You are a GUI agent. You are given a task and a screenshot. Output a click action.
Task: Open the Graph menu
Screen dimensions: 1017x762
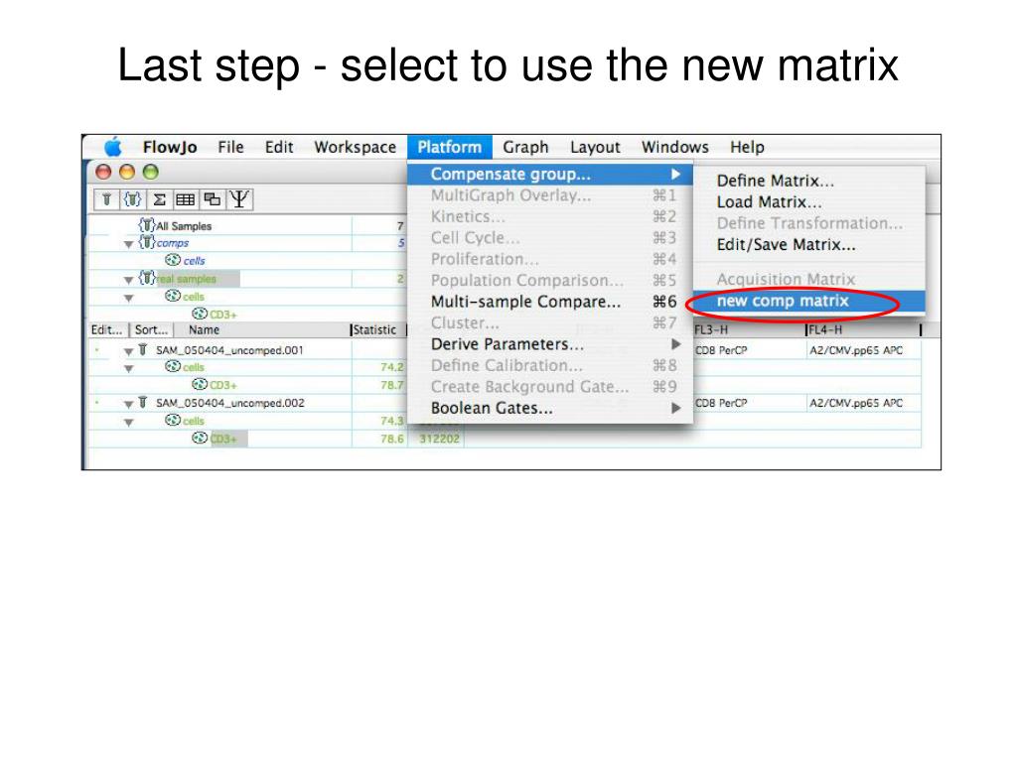(x=526, y=147)
